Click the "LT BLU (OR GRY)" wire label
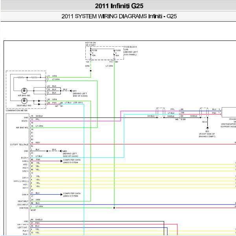The height and width of the screenshot is (236, 236). (x=74, y=102)
